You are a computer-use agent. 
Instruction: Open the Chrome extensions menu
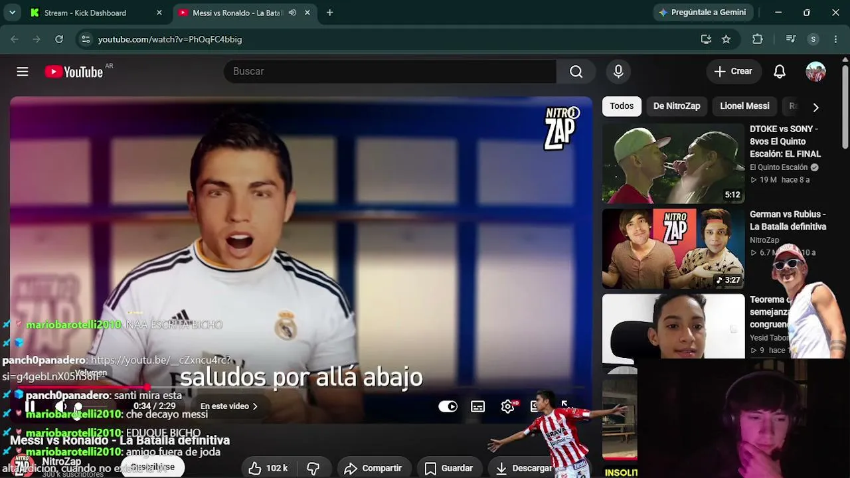click(x=758, y=39)
